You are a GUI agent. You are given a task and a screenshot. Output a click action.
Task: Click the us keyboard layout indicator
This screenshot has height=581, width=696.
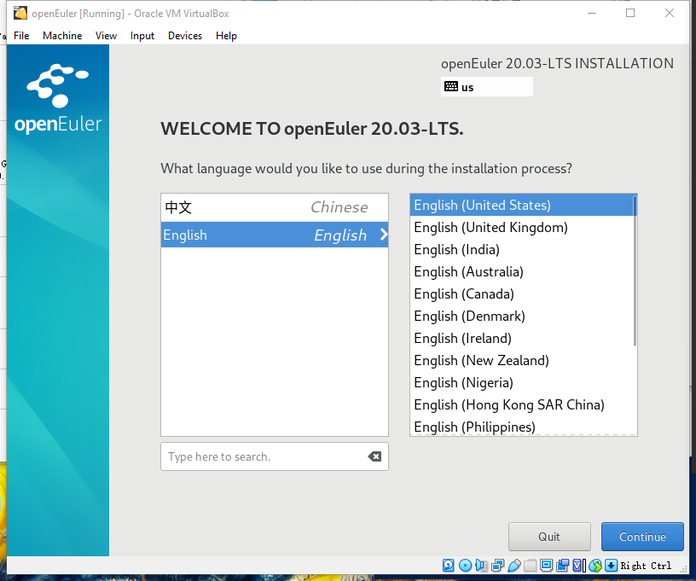coord(486,86)
